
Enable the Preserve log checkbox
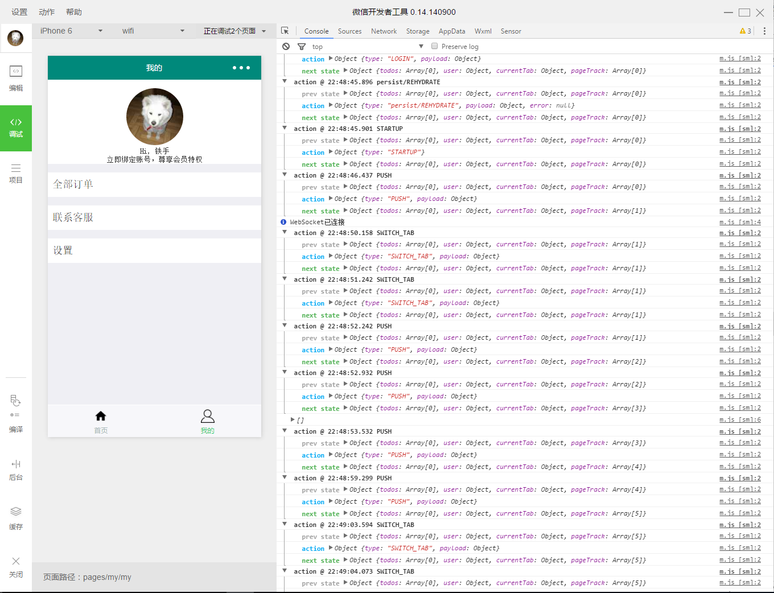point(434,46)
